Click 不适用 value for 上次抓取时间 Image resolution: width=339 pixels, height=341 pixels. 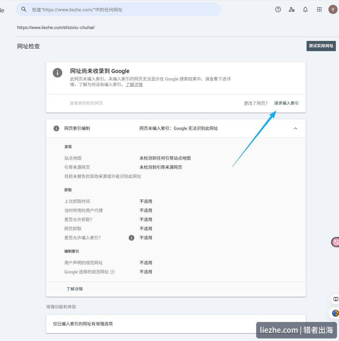pyautogui.click(x=146, y=201)
